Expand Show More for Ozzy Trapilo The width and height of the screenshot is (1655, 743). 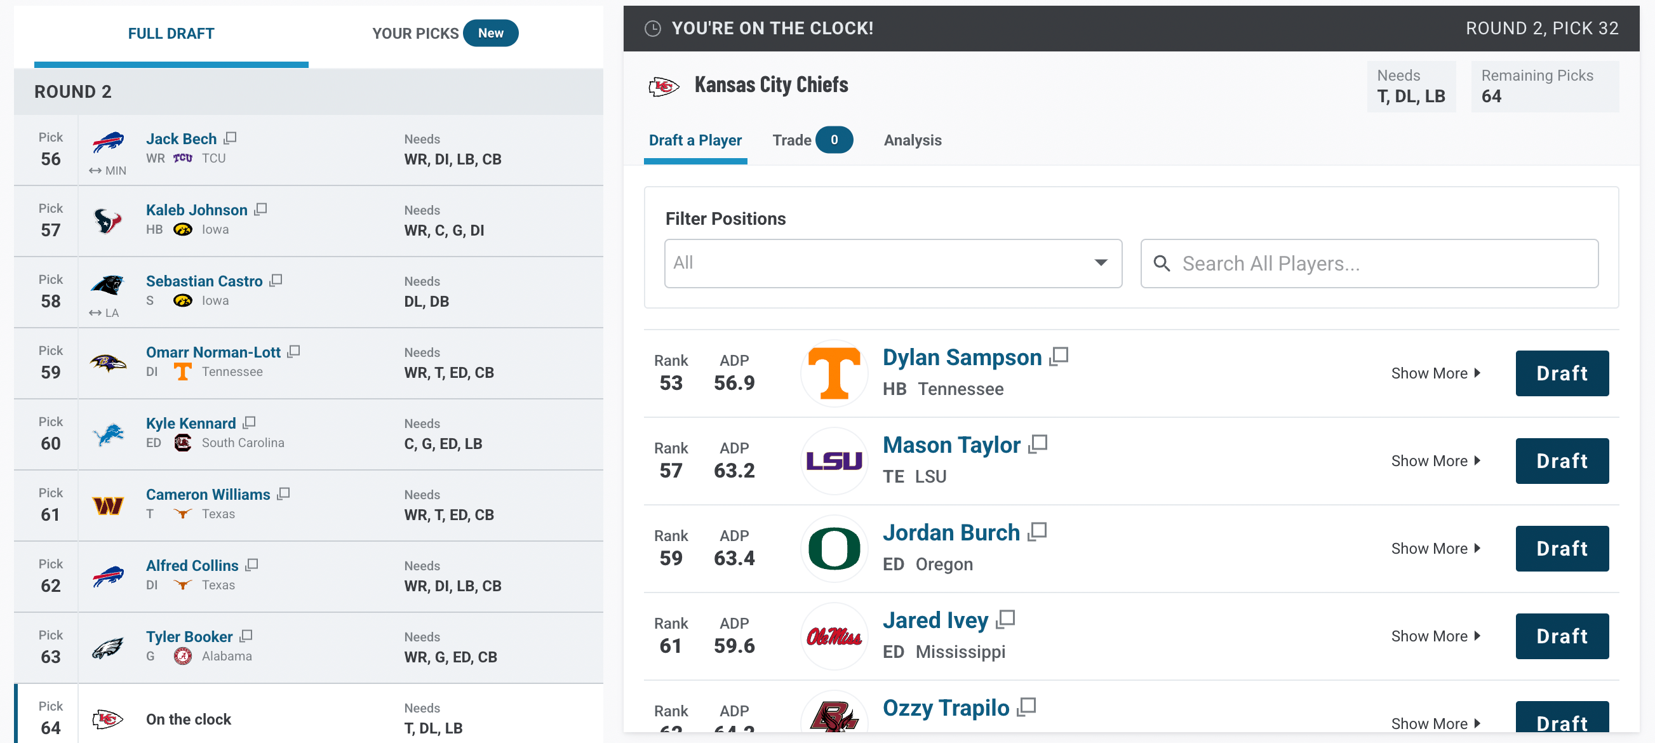(x=1436, y=724)
